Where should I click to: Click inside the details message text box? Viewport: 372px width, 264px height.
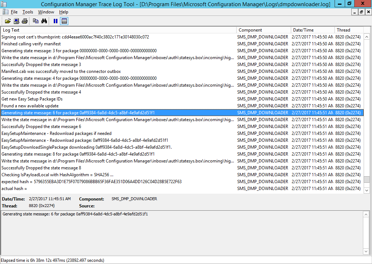pyautogui.click(x=182, y=233)
